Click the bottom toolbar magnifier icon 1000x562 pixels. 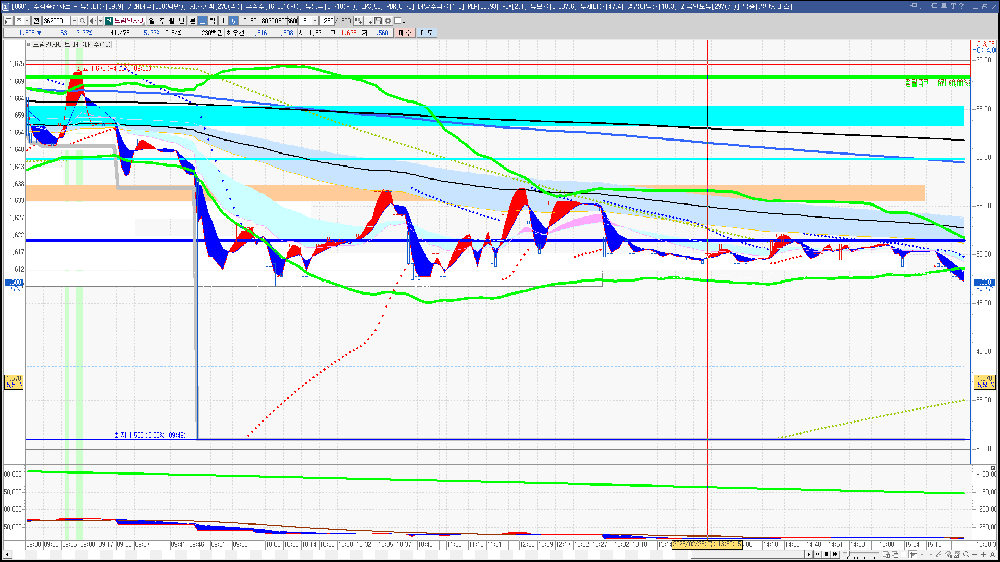[x=966, y=554]
